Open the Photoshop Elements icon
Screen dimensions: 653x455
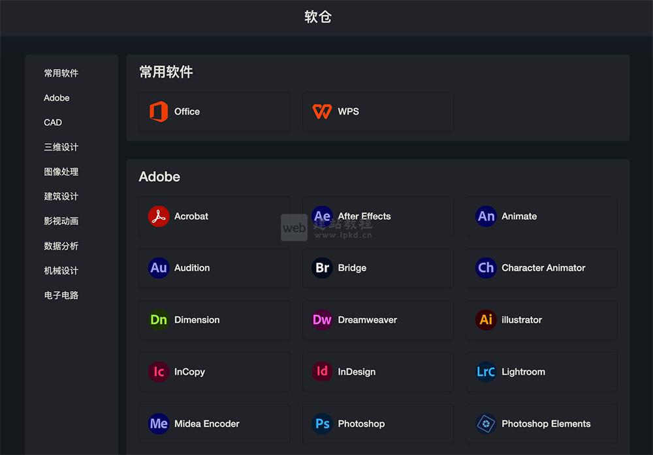click(x=486, y=424)
